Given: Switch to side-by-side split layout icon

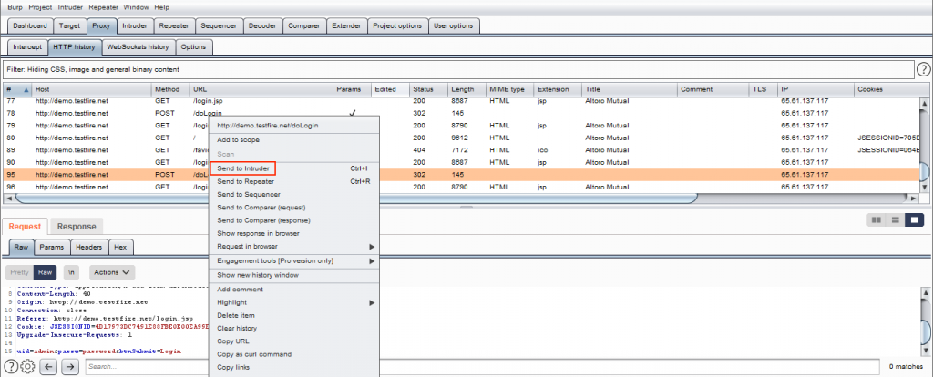Looking at the screenshot, I should [876, 219].
